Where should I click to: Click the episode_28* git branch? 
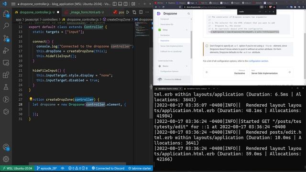coord(47,168)
